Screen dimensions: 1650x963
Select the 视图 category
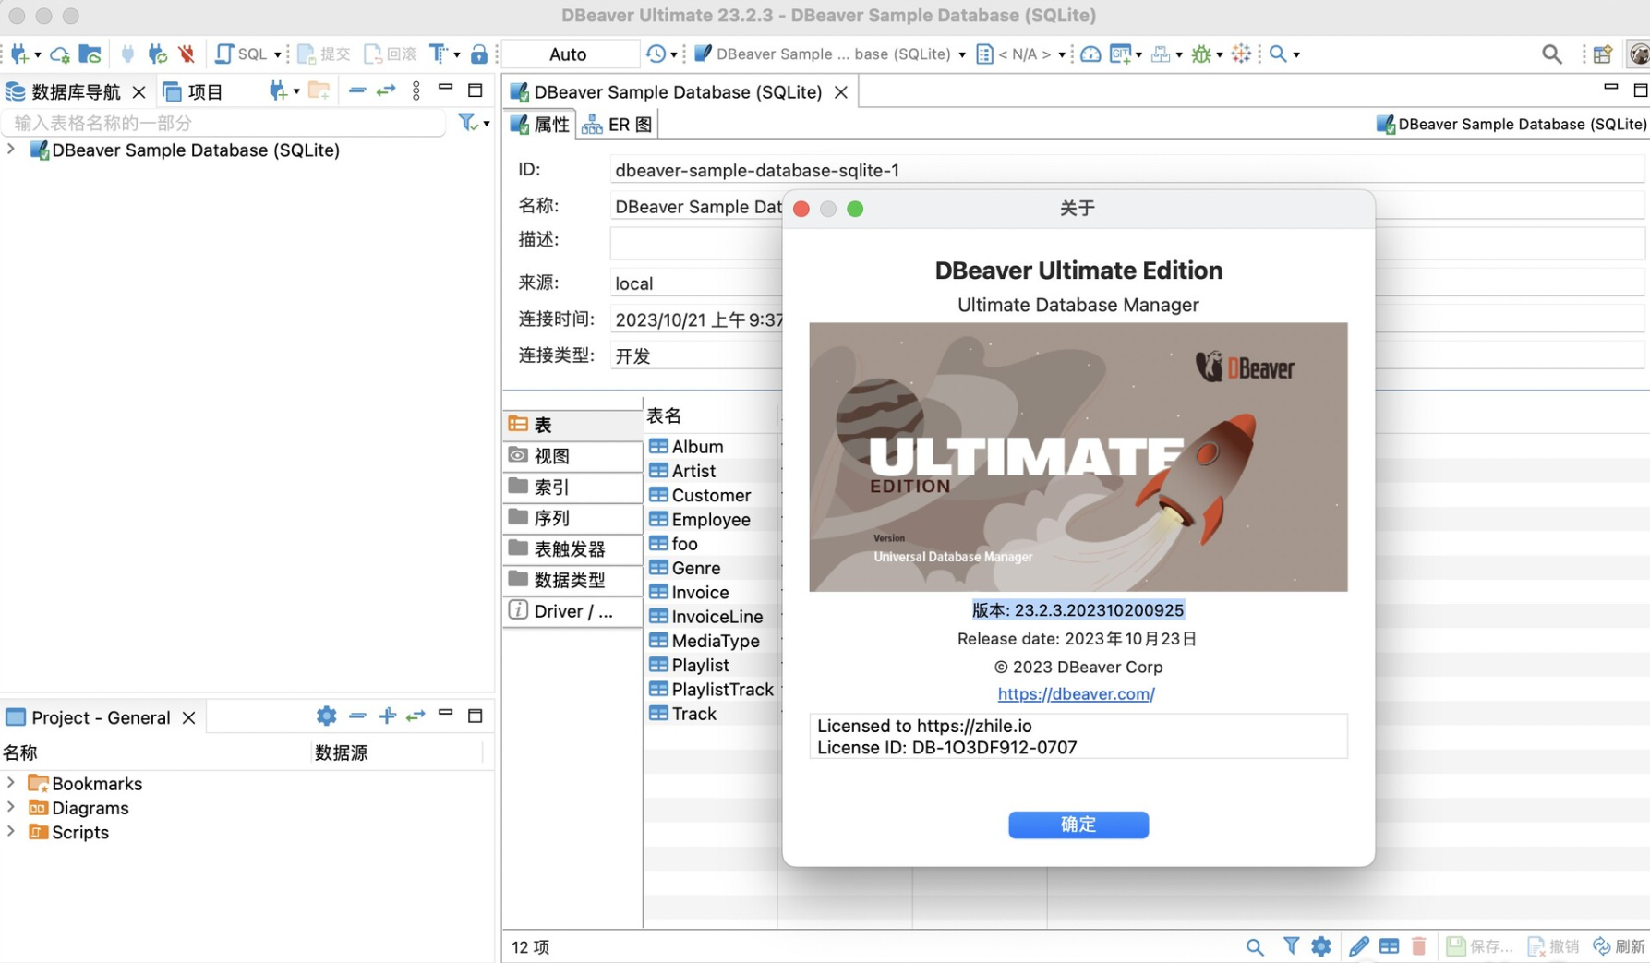[x=572, y=456]
